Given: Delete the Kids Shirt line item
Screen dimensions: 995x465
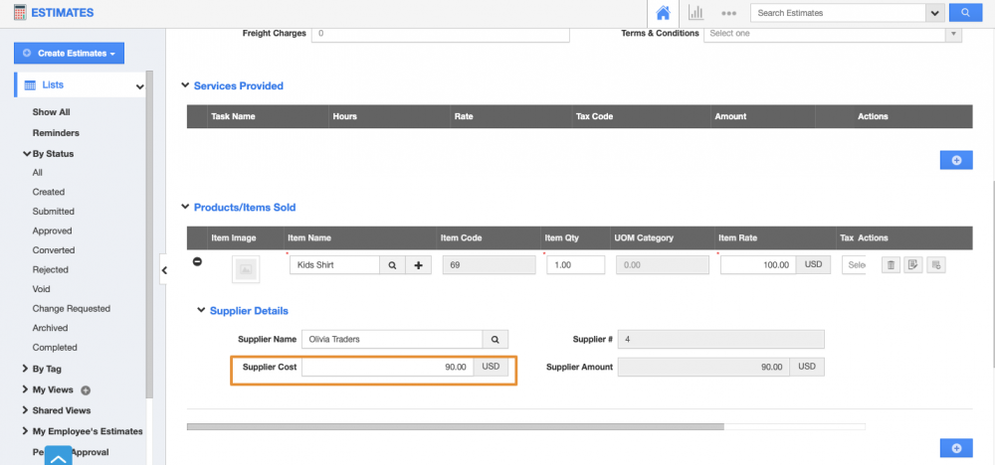Looking at the screenshot, I should 892,265.
